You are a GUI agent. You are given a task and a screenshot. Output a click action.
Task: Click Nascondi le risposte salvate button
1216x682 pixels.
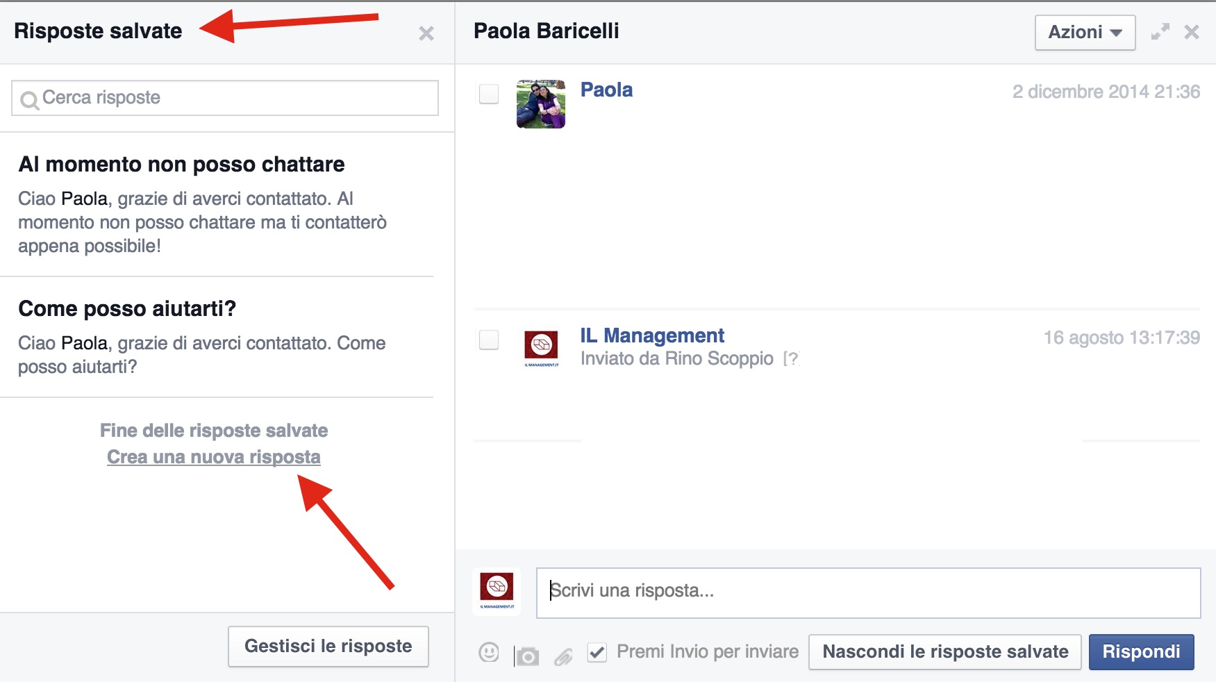coord(944,652)
